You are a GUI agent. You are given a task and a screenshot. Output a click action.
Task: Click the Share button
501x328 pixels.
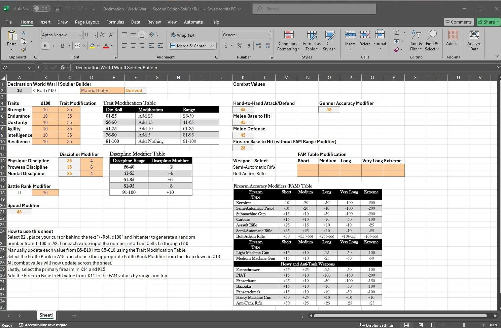click(489, 22)
